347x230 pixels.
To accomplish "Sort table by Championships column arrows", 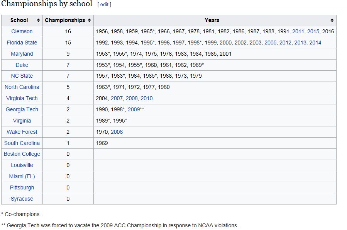I will pyautogui.click(x=89, y=20).
